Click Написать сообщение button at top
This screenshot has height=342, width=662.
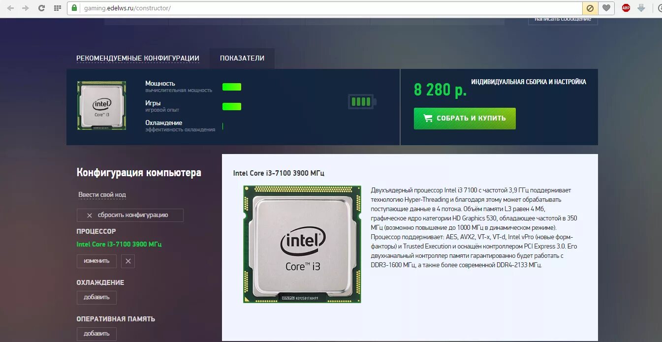pyautogui.click(x=563, y=20)
